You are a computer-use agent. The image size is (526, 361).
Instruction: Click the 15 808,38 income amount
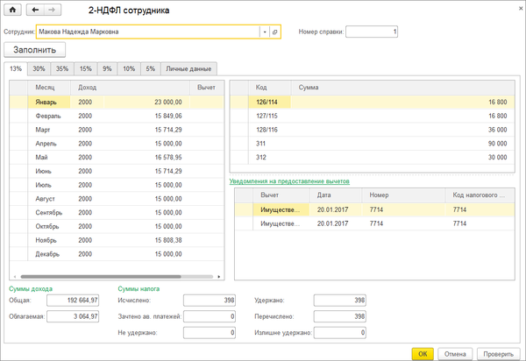168,240
